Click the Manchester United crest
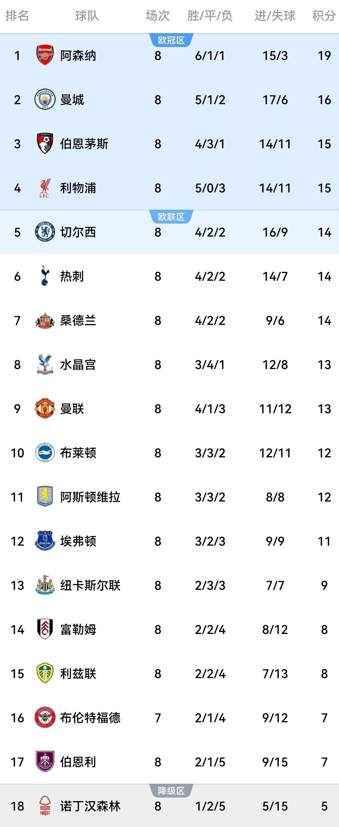339x827 pixels. coord(45,408)
